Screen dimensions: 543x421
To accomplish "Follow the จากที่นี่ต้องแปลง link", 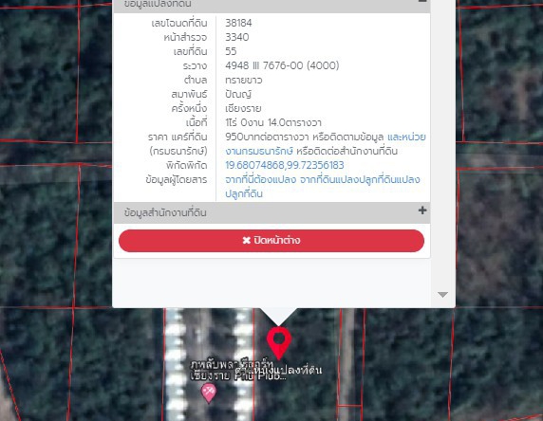I will point(261,179).
